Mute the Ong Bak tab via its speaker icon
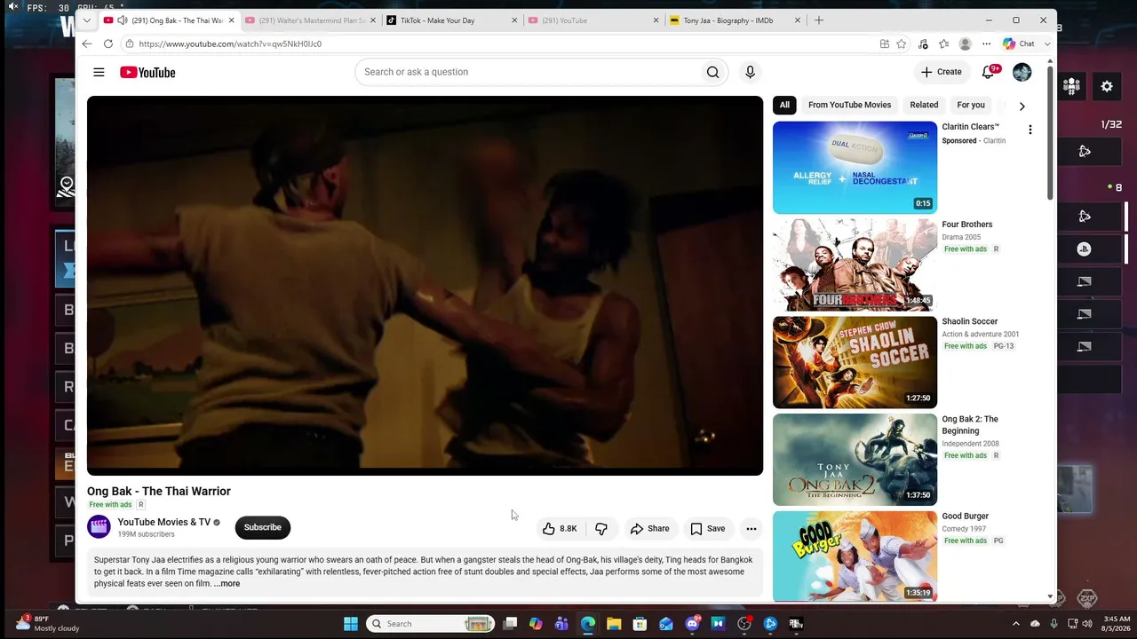 point(122,20)
